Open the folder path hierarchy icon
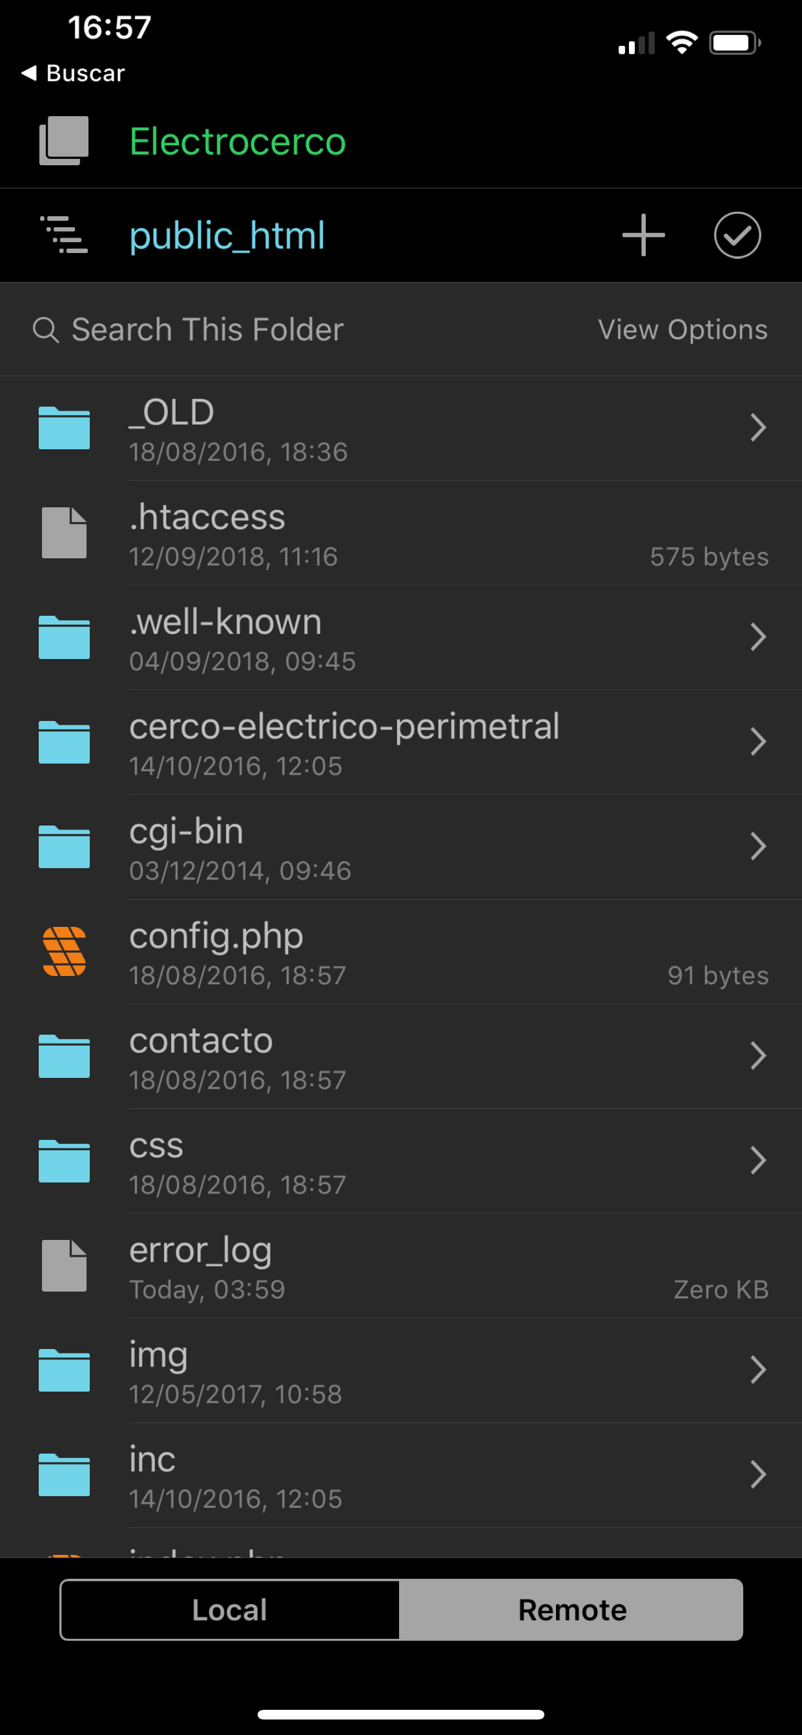802x1735 pixels. 64,235
